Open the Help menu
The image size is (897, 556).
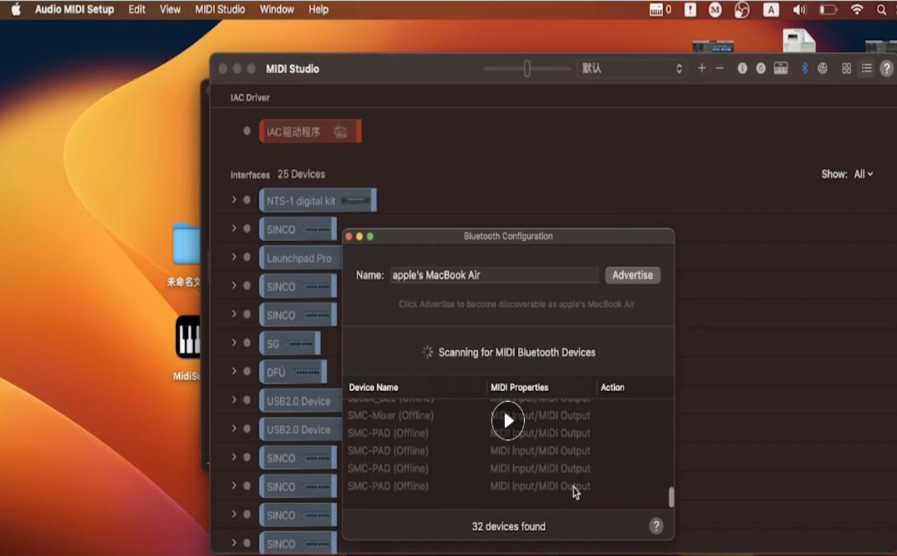pyautogui.click(x=319, y=9)
